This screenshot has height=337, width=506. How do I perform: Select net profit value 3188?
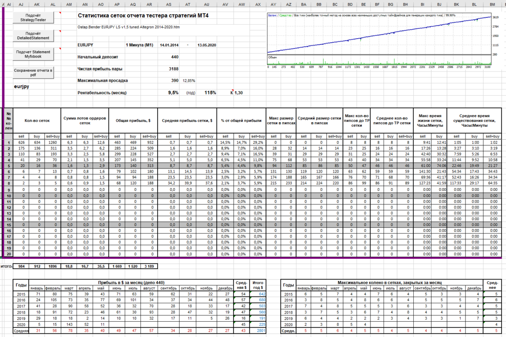[x=174, y=69]
